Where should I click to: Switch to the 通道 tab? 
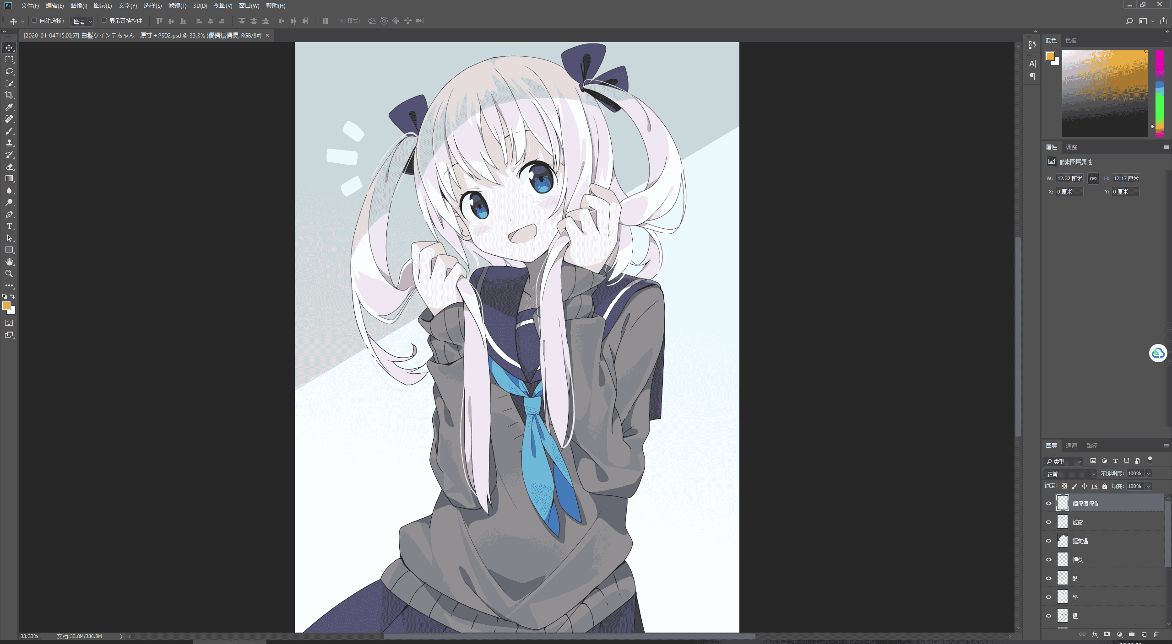1071,445
